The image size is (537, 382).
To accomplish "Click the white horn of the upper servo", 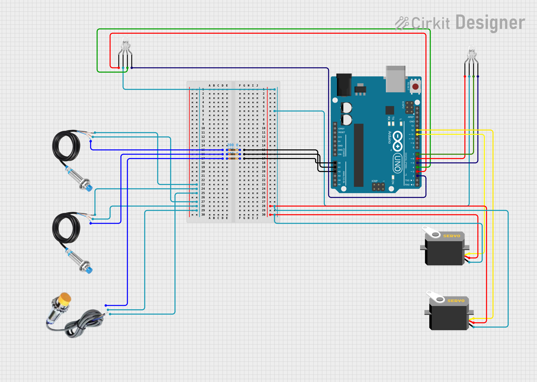I will tap(431, 232).
